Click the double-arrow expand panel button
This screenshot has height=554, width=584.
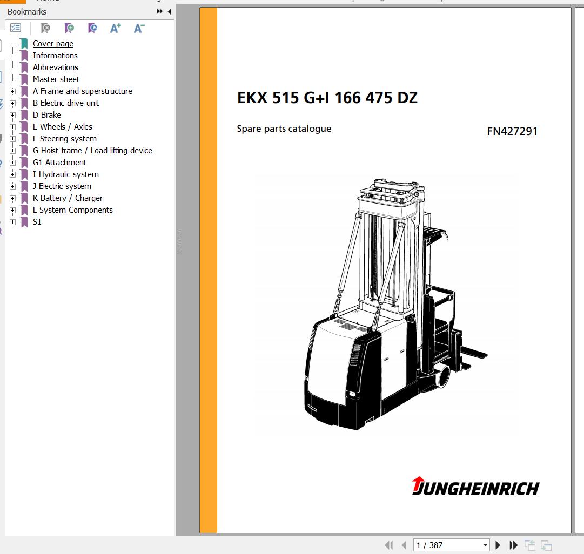click(x=160, y=11)
